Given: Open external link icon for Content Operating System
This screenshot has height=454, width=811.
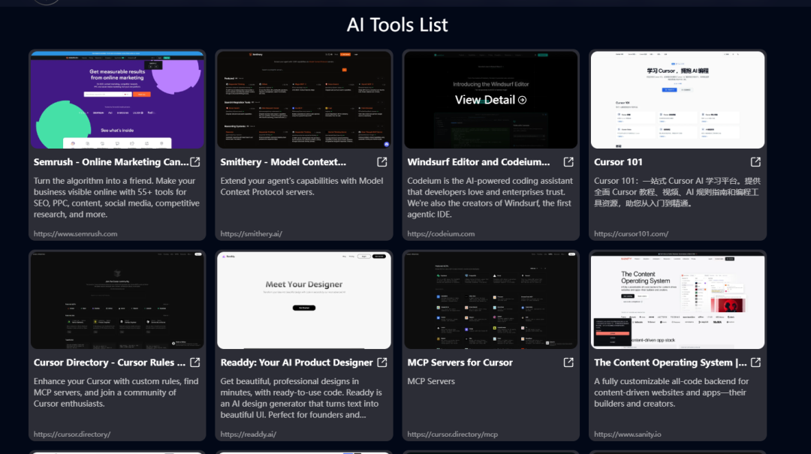Looking at the screenshot, I should click(x=755, y=362).
